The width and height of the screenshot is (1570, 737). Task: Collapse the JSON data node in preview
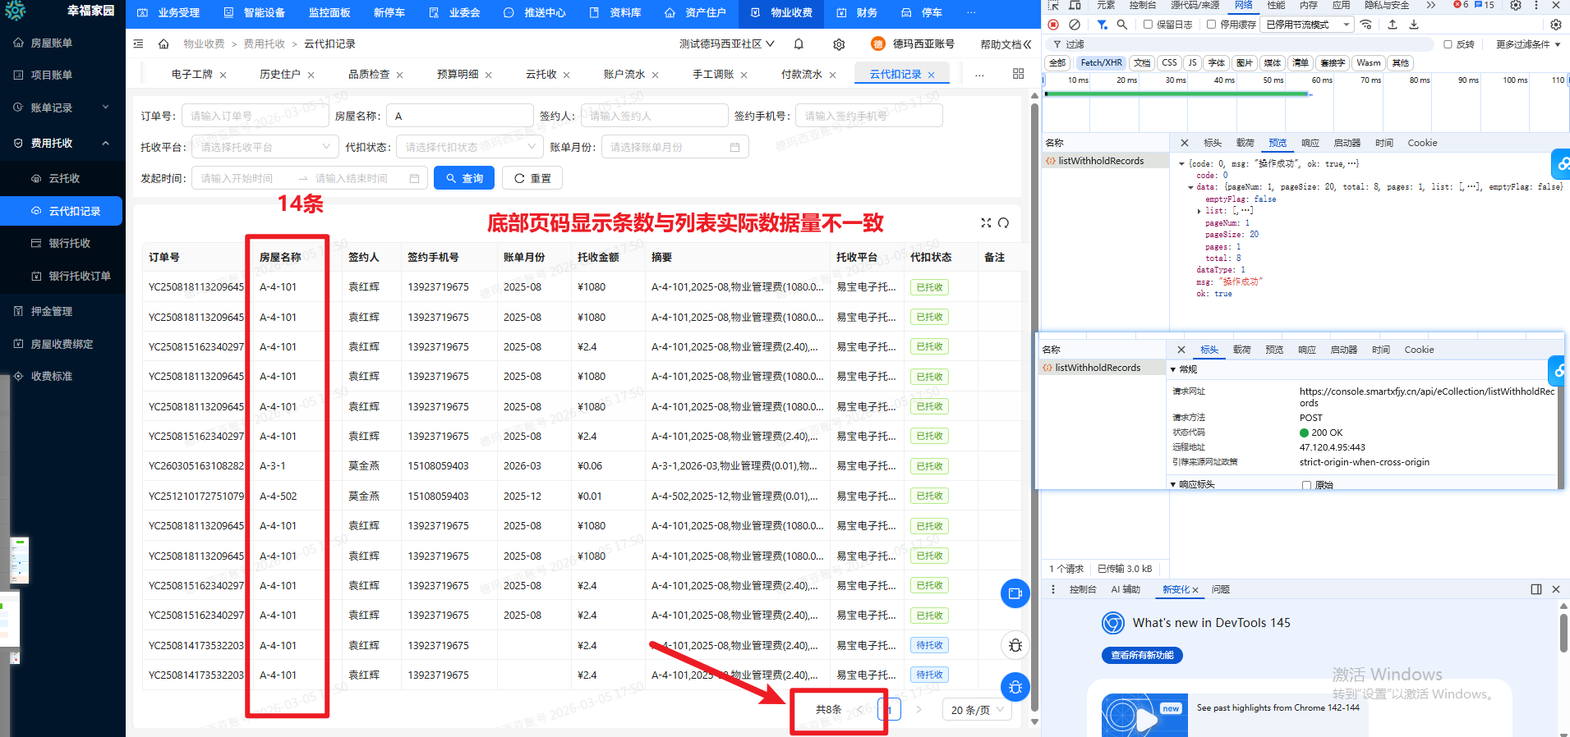(x=1190, y=187)
